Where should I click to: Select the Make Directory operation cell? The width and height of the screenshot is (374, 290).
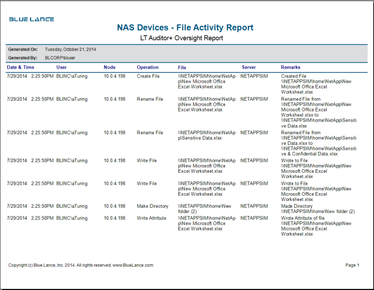(x=152, y=206)
